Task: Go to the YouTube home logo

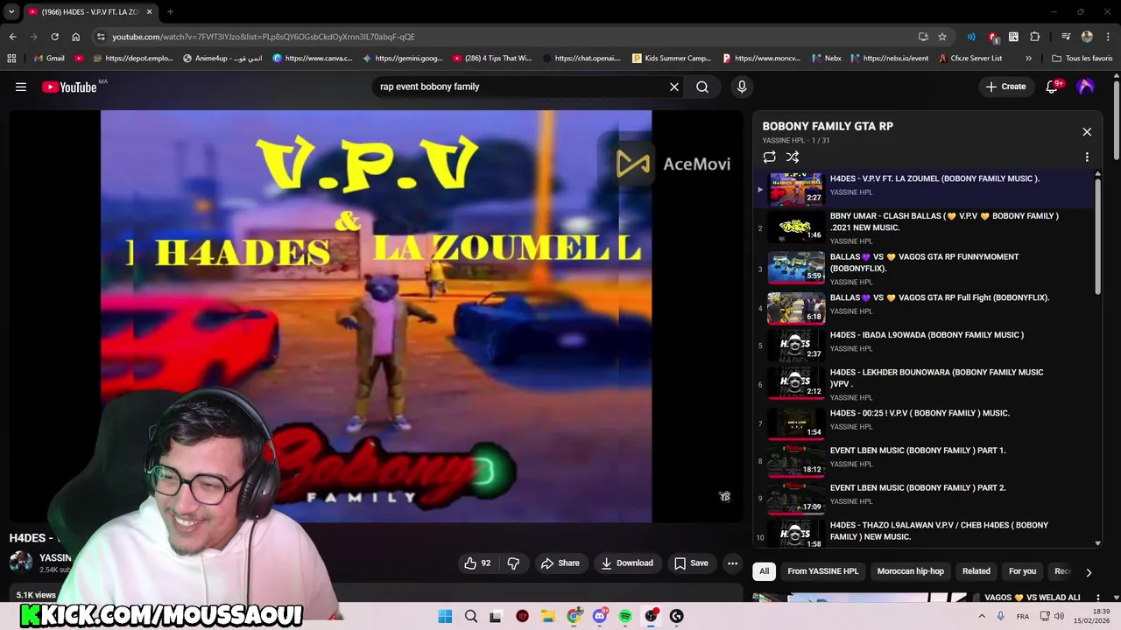Action: tap(69, 87)
